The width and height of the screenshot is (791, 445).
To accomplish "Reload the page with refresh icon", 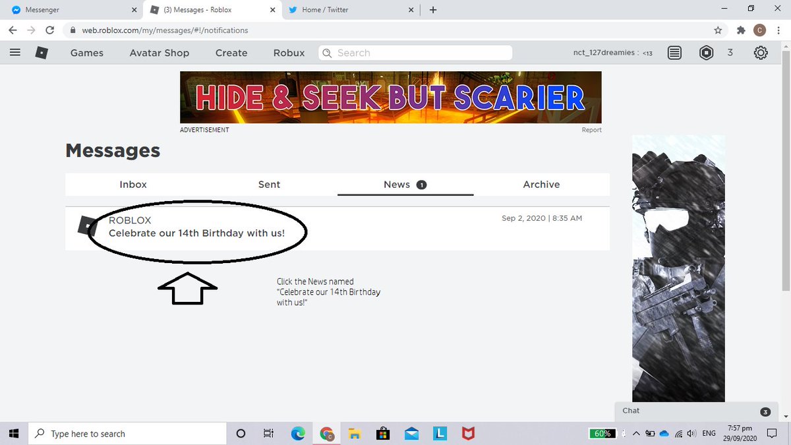I will pos(50,30).
